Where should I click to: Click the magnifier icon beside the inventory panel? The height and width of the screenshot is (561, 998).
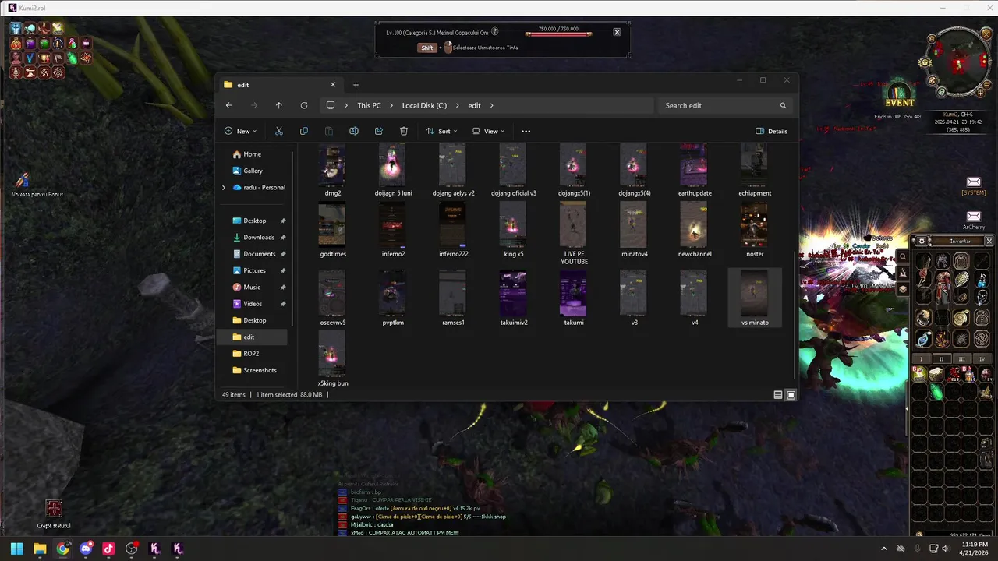tap(903, 256)
